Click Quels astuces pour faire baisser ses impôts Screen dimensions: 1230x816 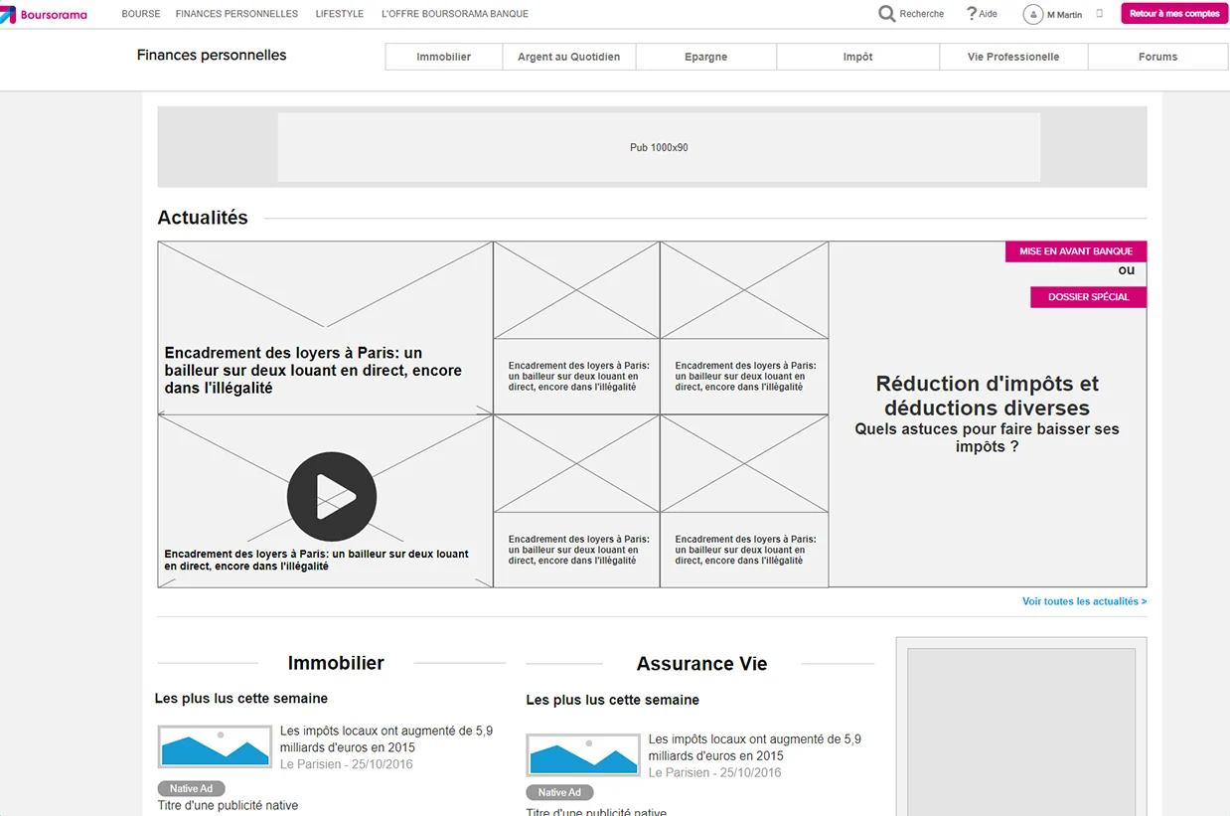click(x=988, y=438)
